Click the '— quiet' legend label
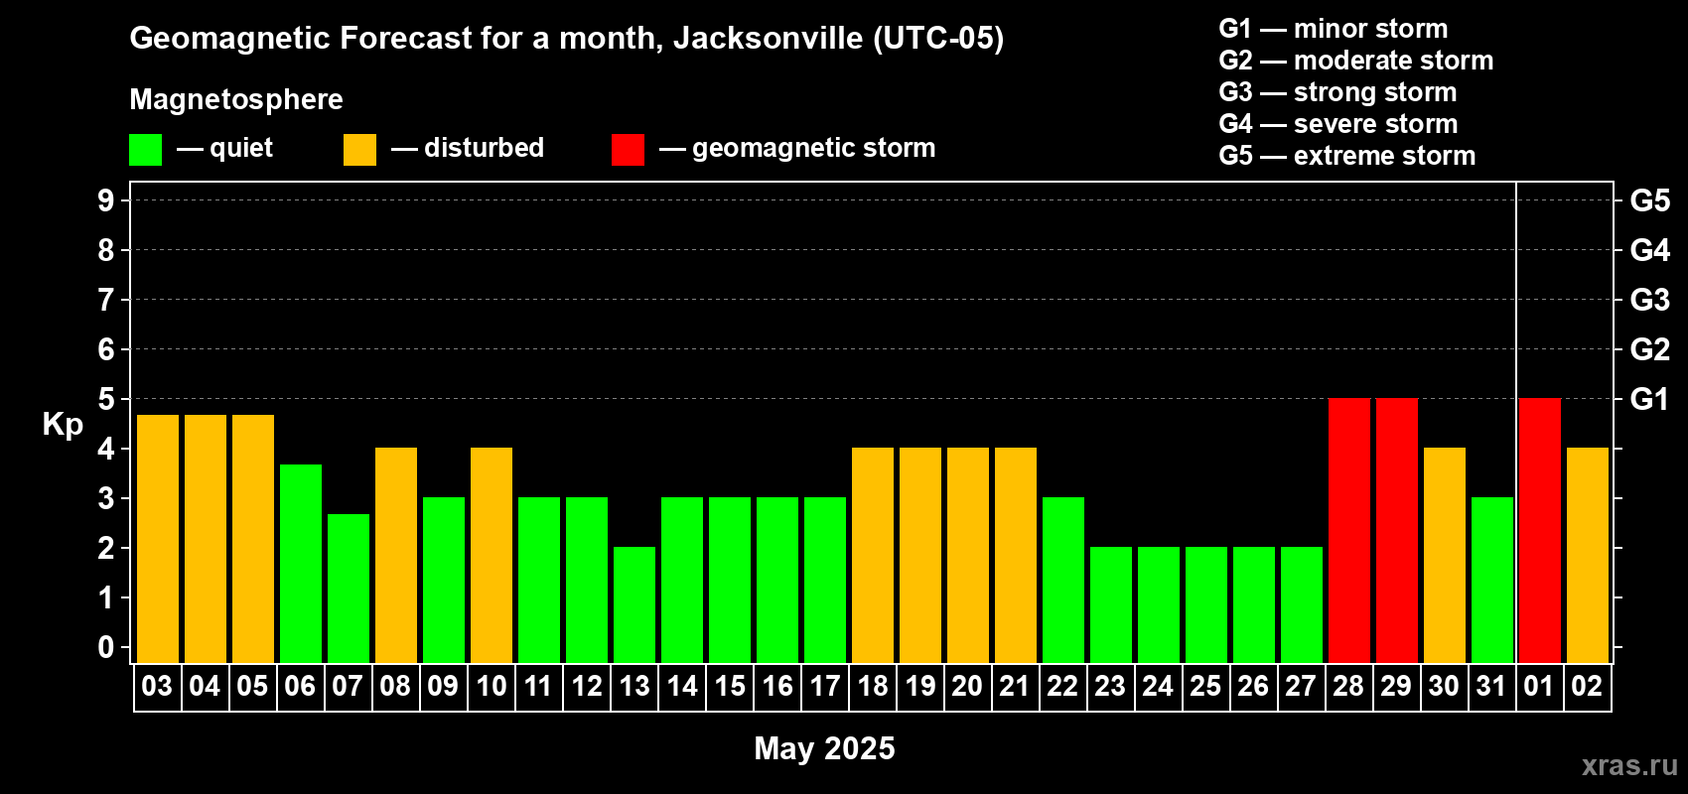 pyautogui.click(x=224, y=149)
